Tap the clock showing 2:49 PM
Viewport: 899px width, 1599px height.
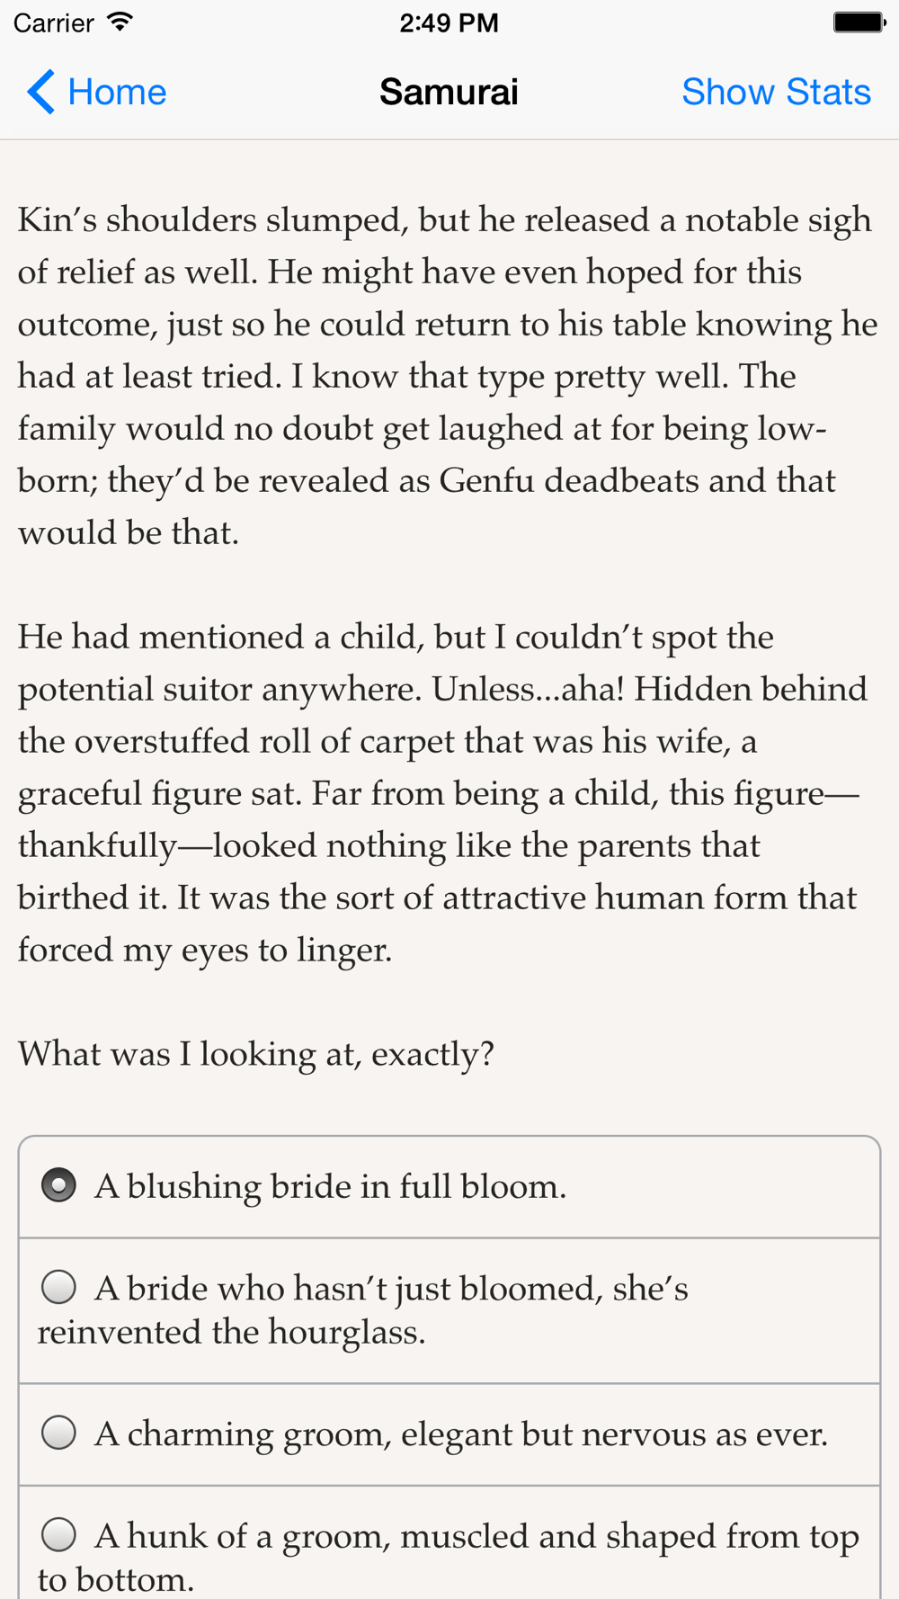tap(449, 22)
